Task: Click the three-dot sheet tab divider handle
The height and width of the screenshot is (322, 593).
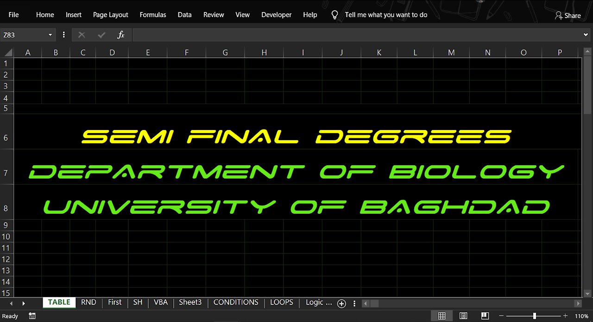Action: pyautogui.click(x=355, y=303)
